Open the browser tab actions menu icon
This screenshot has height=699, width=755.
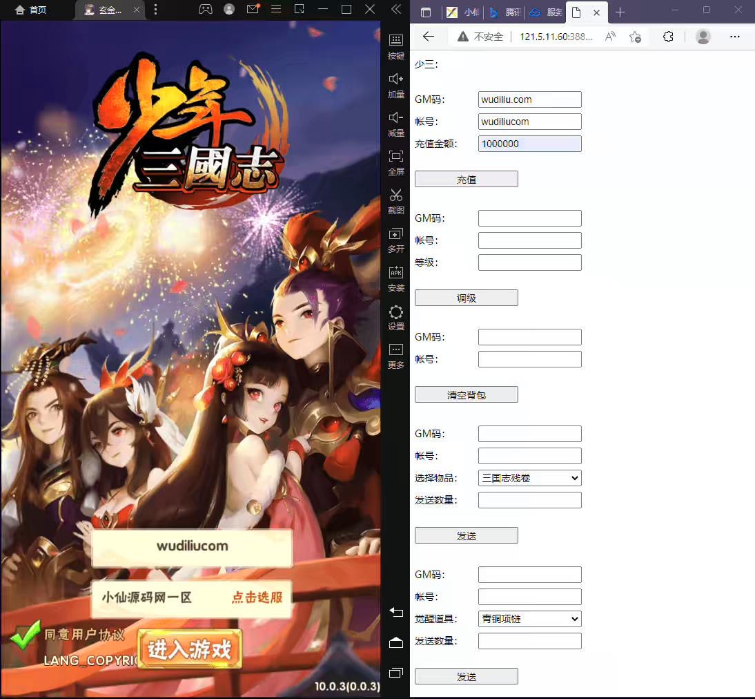(x=426, y=12)
